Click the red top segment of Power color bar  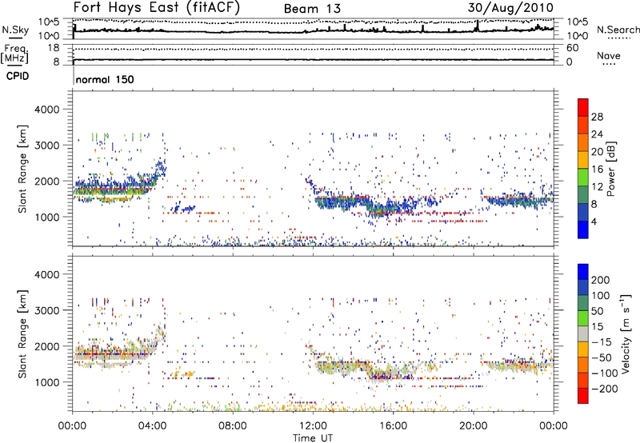pyautogui.click(x=583, y=107)
